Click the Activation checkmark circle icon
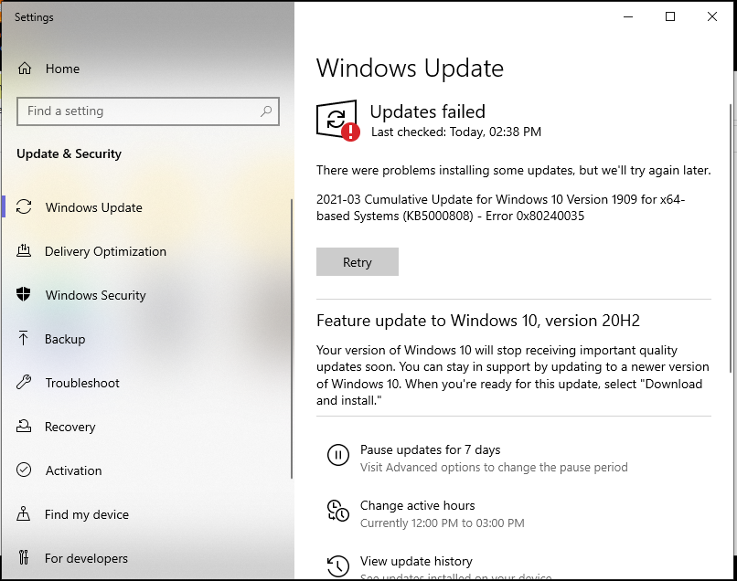 coord(24,470)
